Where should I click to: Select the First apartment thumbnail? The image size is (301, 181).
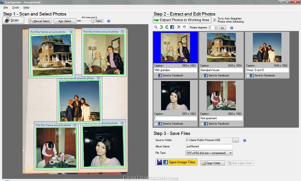(221, 96)
